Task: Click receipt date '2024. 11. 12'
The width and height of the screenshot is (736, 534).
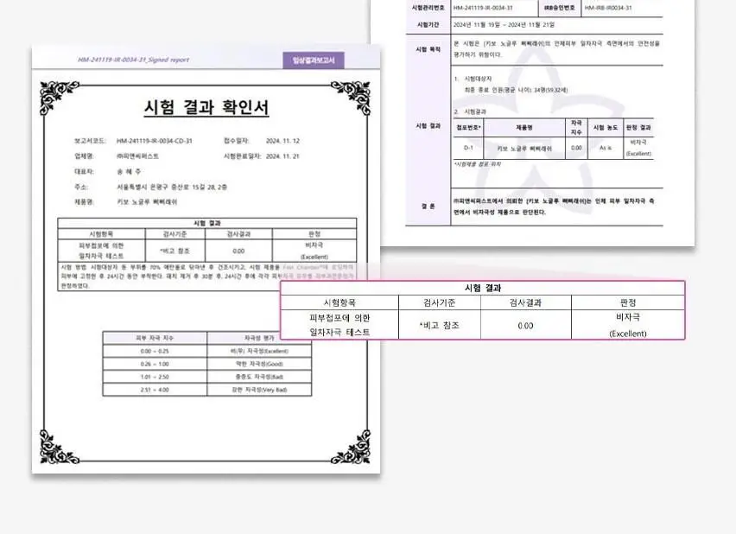Action: tap(282, 141)
